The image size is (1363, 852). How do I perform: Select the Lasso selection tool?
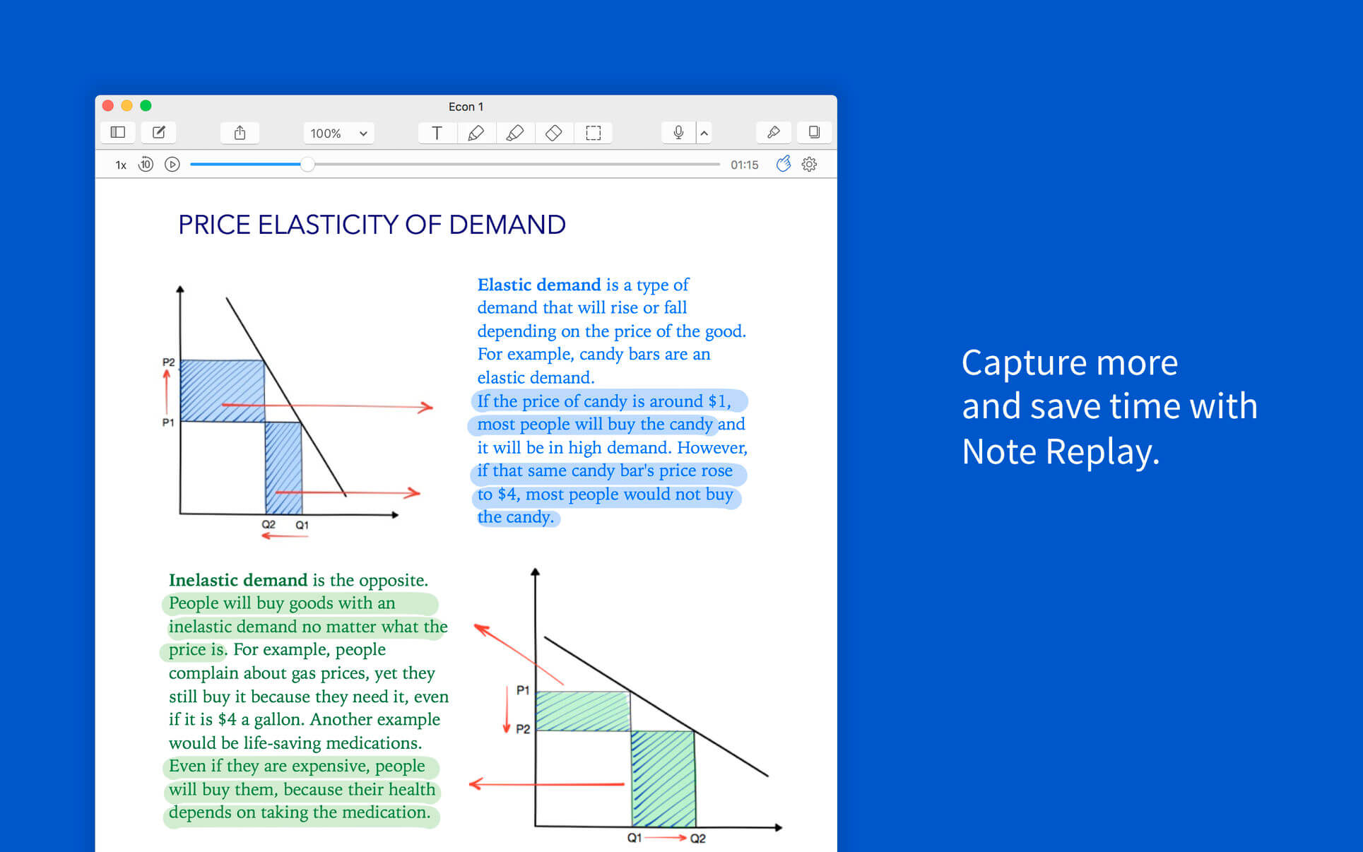(x=594, y=132)
